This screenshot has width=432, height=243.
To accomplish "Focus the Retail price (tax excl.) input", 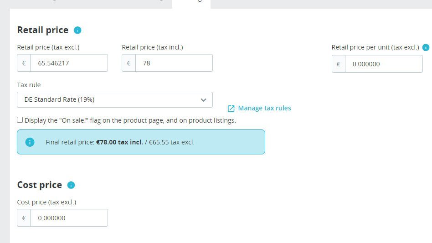I will coord(69,63).
